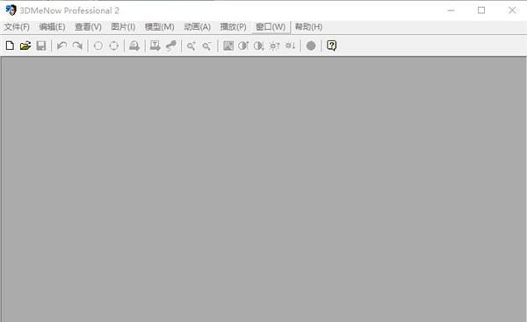The height and width of the screenshot is (322, 527).
Task: Click the decrease brightness sun icon
Action: coord(291,46)
